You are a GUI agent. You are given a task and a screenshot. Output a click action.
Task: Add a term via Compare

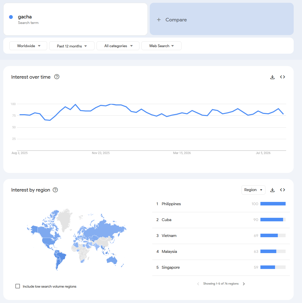pos(222,19)
